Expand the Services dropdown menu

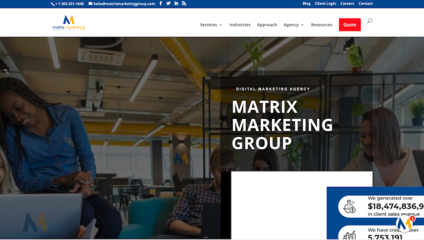[x=211, y=25]
